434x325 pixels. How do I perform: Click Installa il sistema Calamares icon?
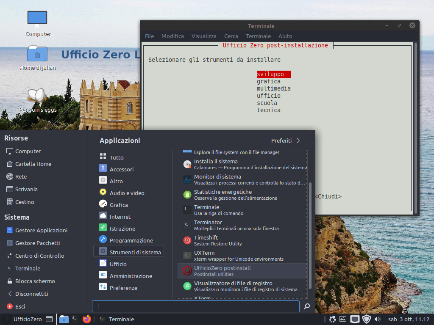point(187,165)
